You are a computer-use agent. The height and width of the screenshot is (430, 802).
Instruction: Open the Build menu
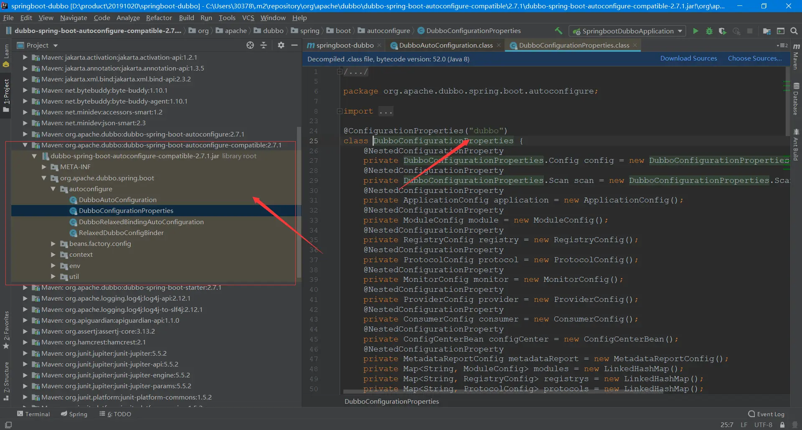[186, 18]
